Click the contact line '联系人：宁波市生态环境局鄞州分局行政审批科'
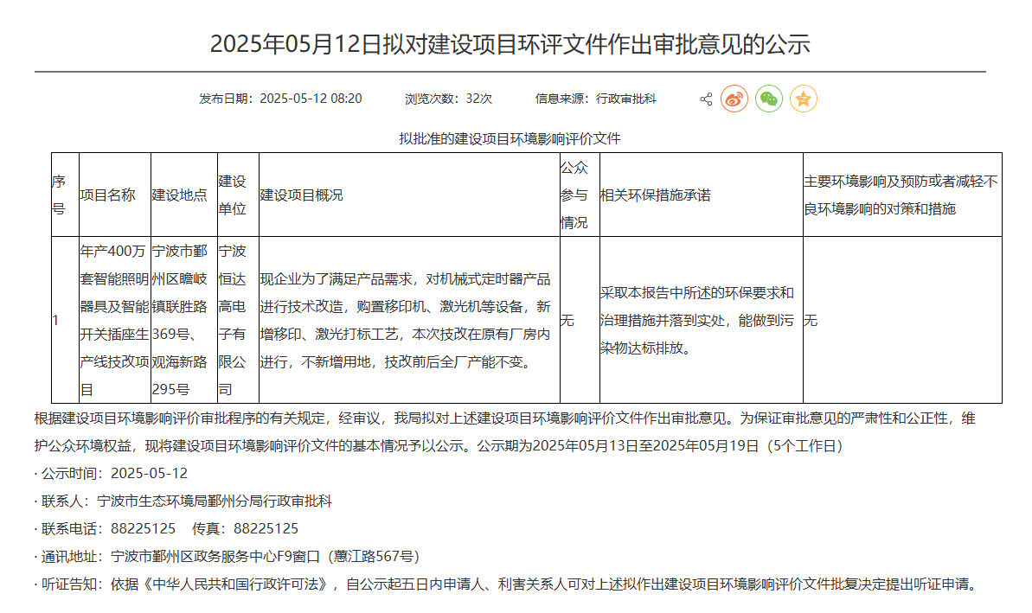The image size is (1032, 613). 183,501
